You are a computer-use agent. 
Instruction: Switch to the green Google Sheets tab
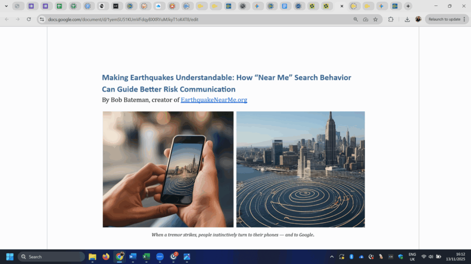point(59,6)
